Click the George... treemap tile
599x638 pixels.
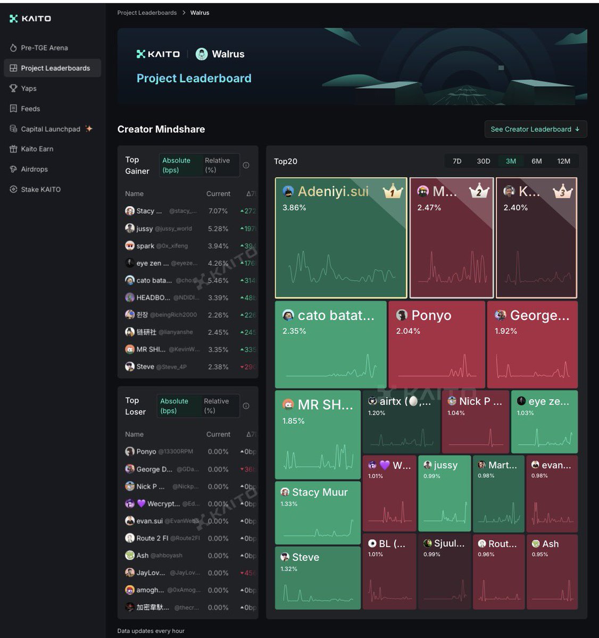533,345
